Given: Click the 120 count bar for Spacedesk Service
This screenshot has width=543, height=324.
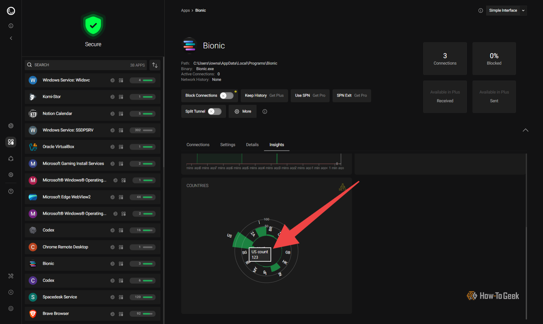Looking at the screenshot, I should pos(143,297).
